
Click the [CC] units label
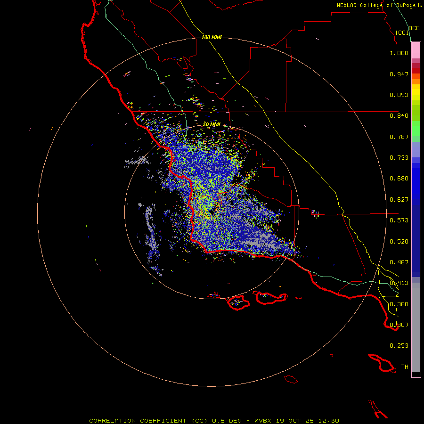pos(402,33)
